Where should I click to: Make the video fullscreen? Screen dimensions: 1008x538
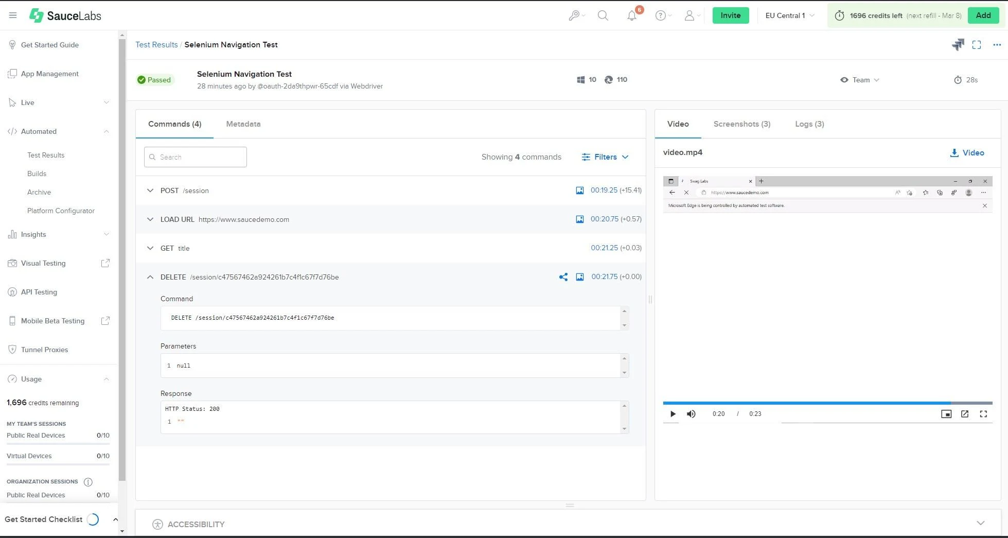[983, 413]
